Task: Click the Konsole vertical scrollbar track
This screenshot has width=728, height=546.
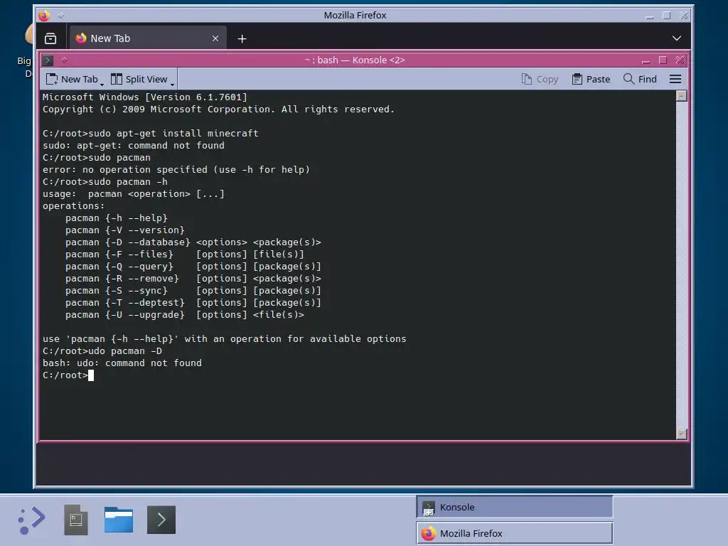Action: (x=682, y=264)
